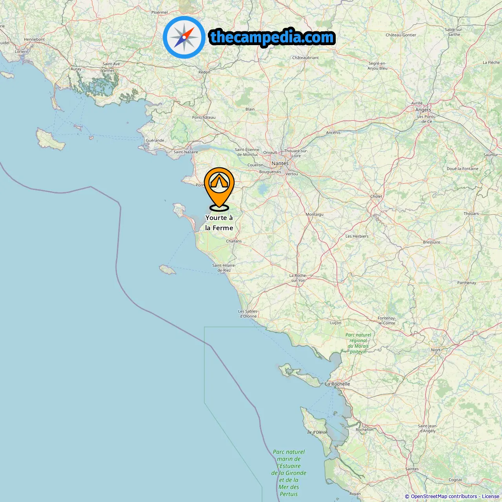Screen dimensions: 502x502
Task: Click Parc naturel régional du Marais poitevin
Action: (358, 343)
